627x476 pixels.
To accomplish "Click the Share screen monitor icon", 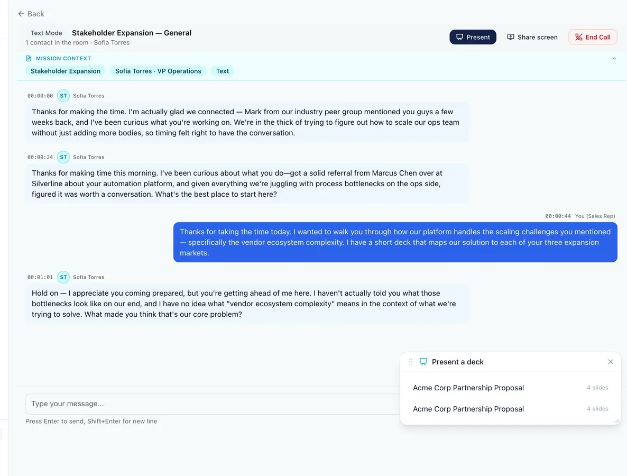I will [x=511, y=37].
